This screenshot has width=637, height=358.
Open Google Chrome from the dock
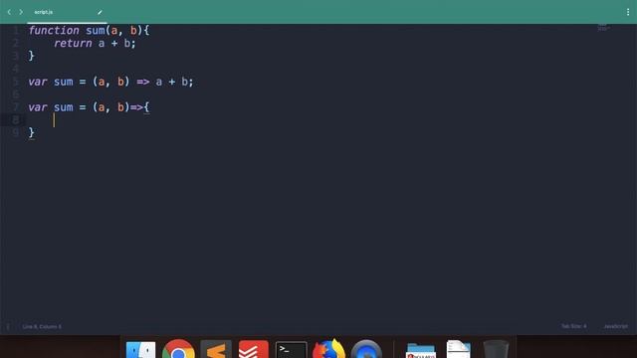click(178, 349)
